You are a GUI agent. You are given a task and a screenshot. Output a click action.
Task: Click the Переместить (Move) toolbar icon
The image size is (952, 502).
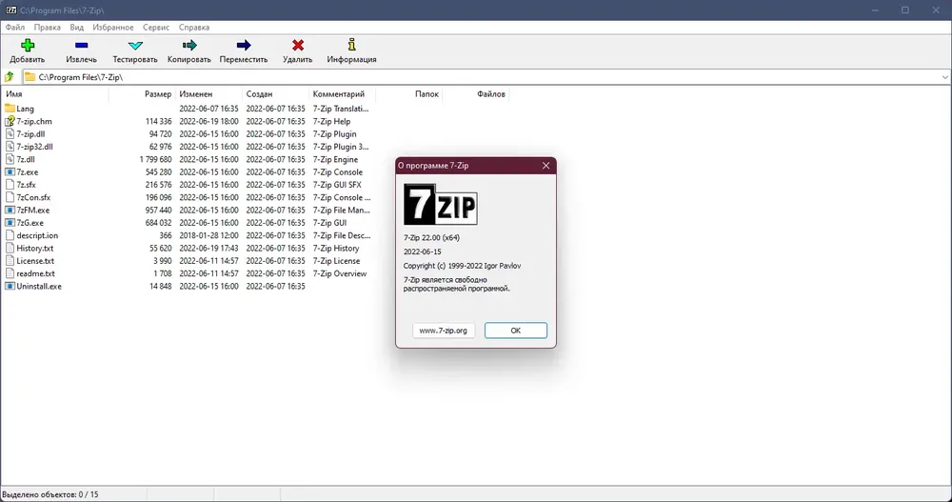click(x=244, y=45)
